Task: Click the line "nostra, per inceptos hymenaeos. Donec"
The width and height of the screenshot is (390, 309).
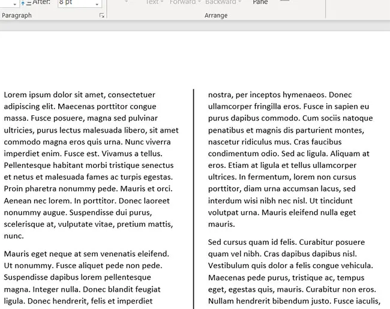Action: [x=280, y=95]
